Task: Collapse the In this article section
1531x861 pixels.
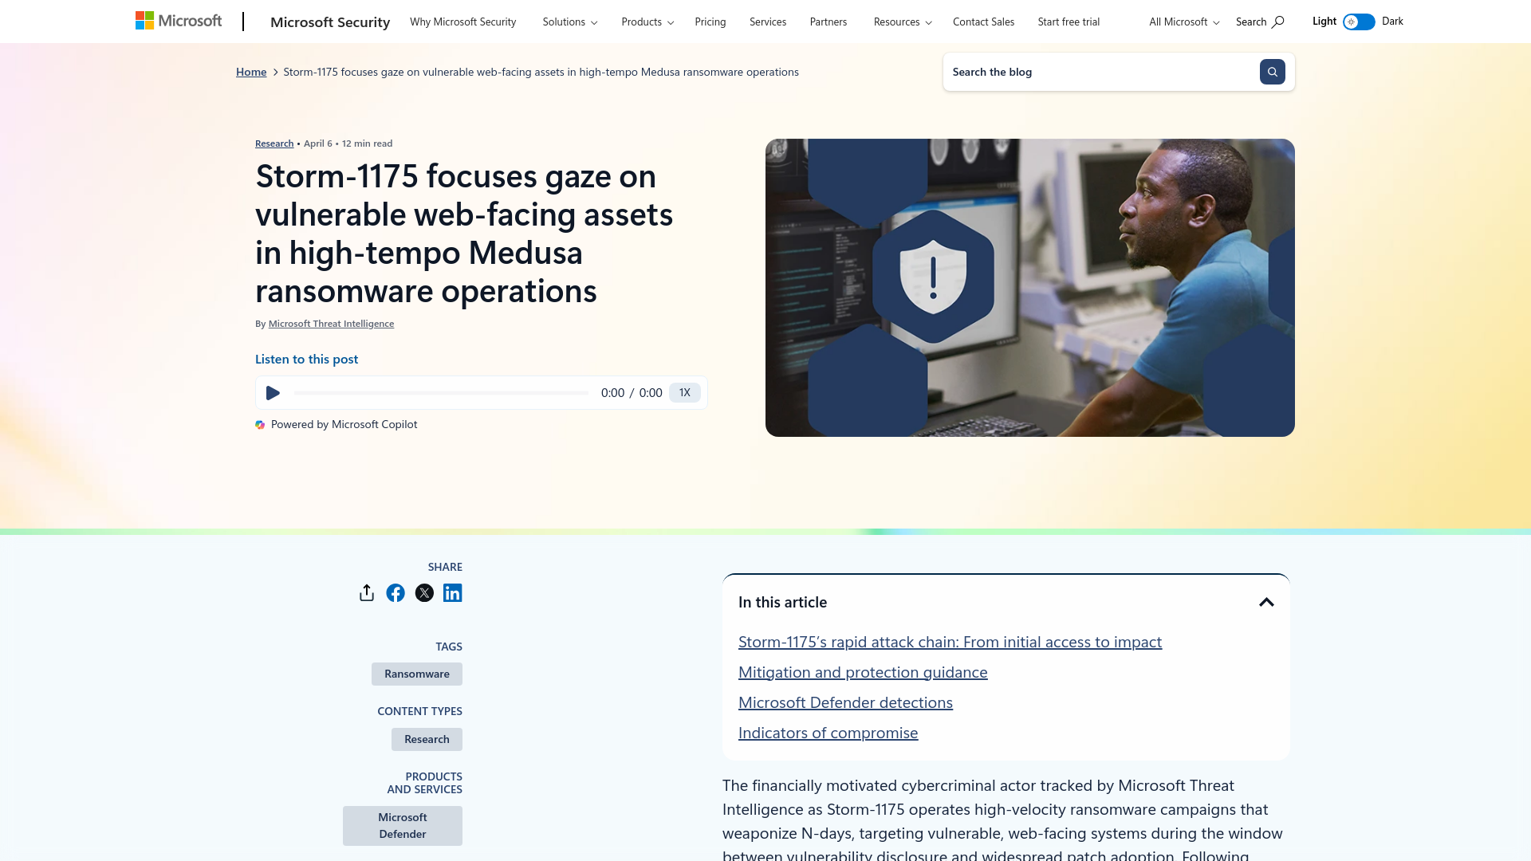Action: coord(1266,602)
